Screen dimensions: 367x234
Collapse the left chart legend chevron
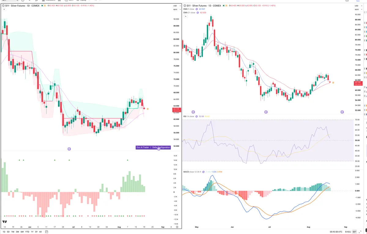pyautogui.click(x=3, y=10)
